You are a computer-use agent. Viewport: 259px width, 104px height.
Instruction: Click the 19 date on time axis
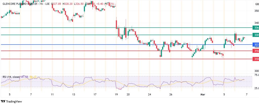click(116, 95)
